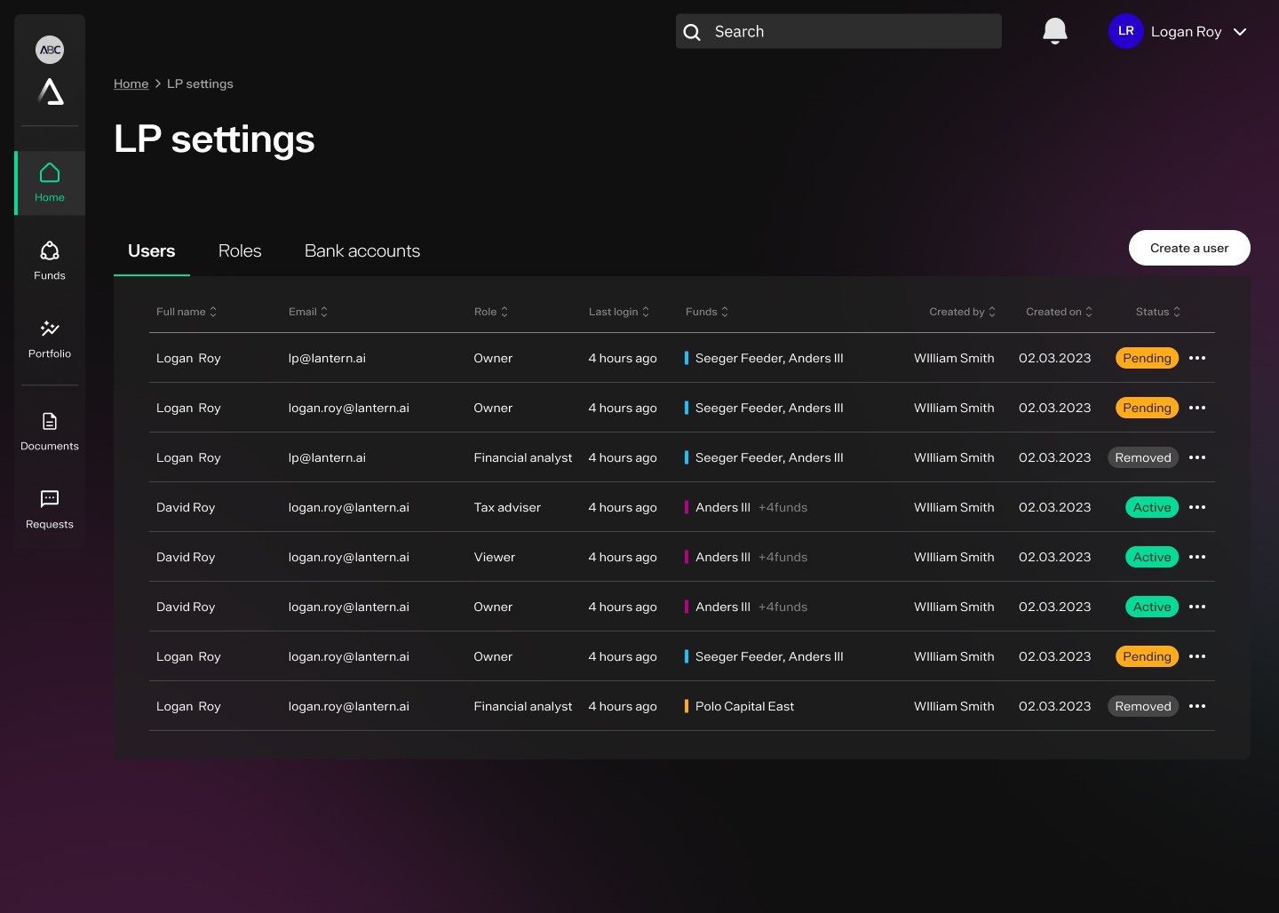Switch to the Users tab

click(x=152, y=251)
